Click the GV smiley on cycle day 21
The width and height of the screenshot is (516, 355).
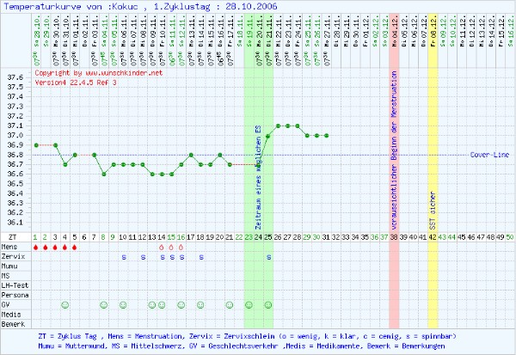pos(230,304)
